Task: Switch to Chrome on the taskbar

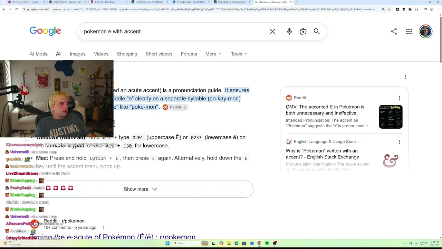Action: (259, 243)
